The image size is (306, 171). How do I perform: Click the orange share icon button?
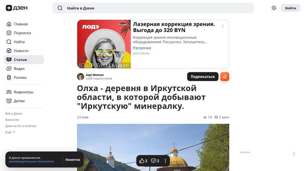click(225, 77)
